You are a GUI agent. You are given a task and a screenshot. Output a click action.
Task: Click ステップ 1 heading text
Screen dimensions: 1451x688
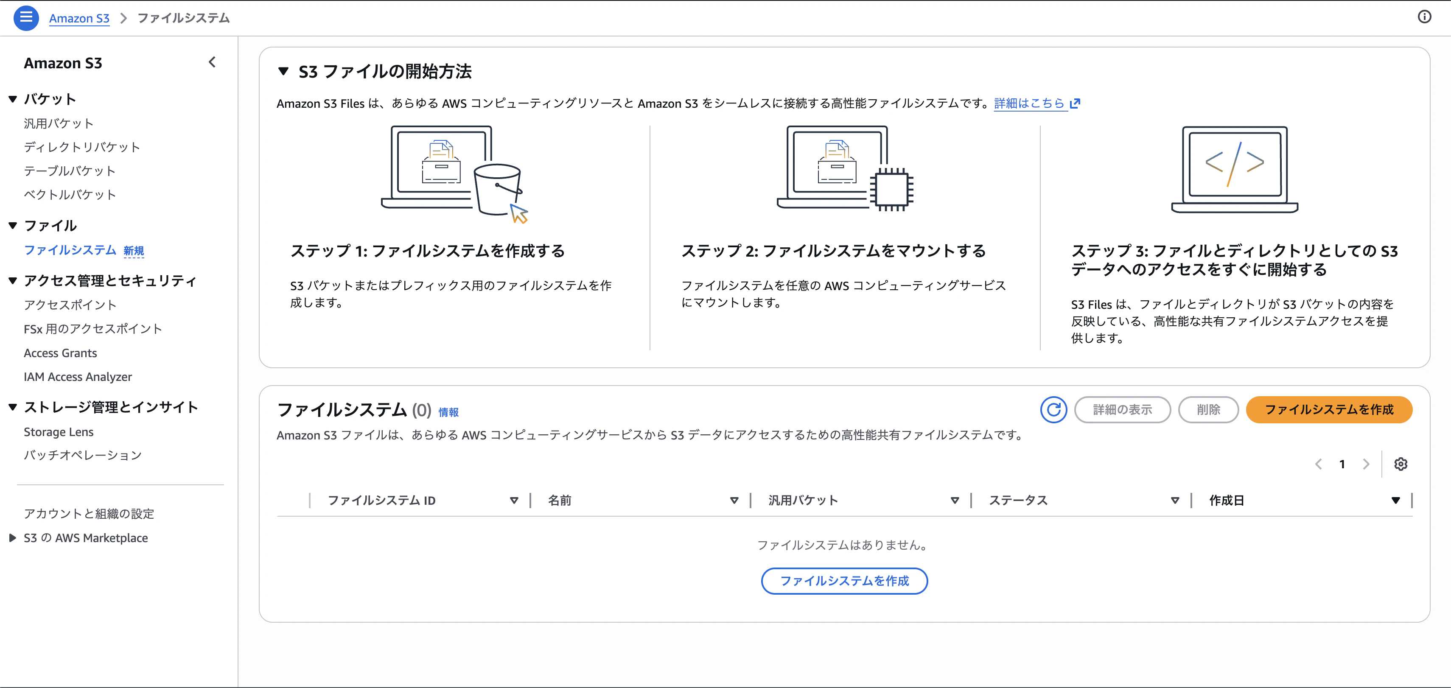(428, 251)
